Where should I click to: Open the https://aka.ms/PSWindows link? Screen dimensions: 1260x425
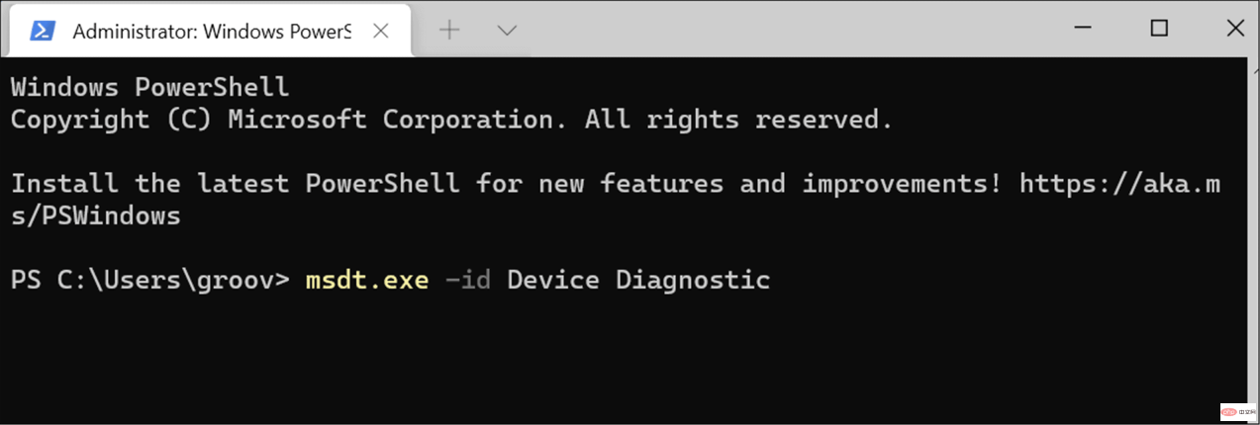pyautogui.click(x=1118, y=184)
